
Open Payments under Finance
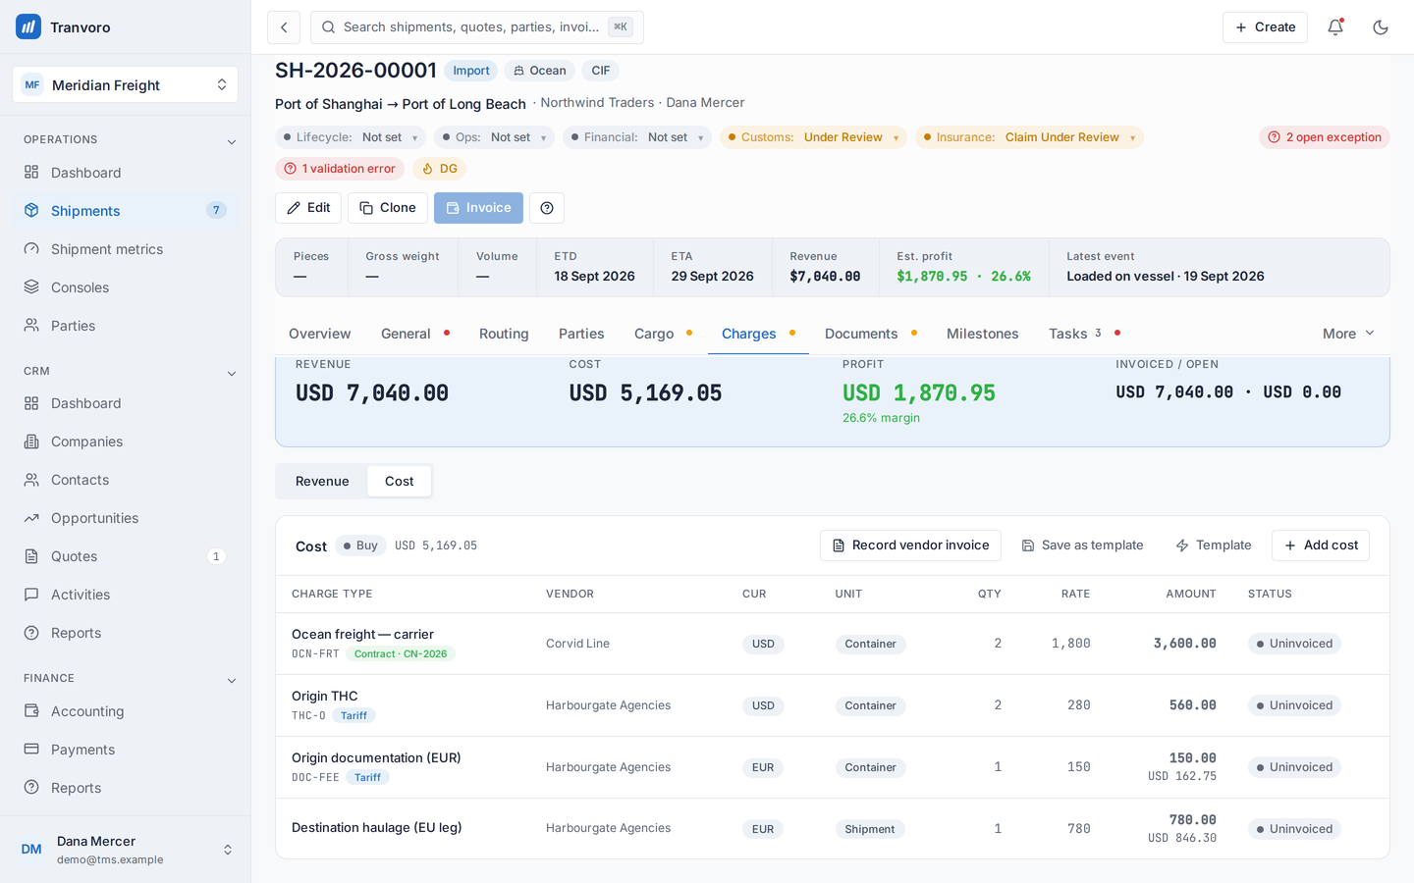click(126, 750)
